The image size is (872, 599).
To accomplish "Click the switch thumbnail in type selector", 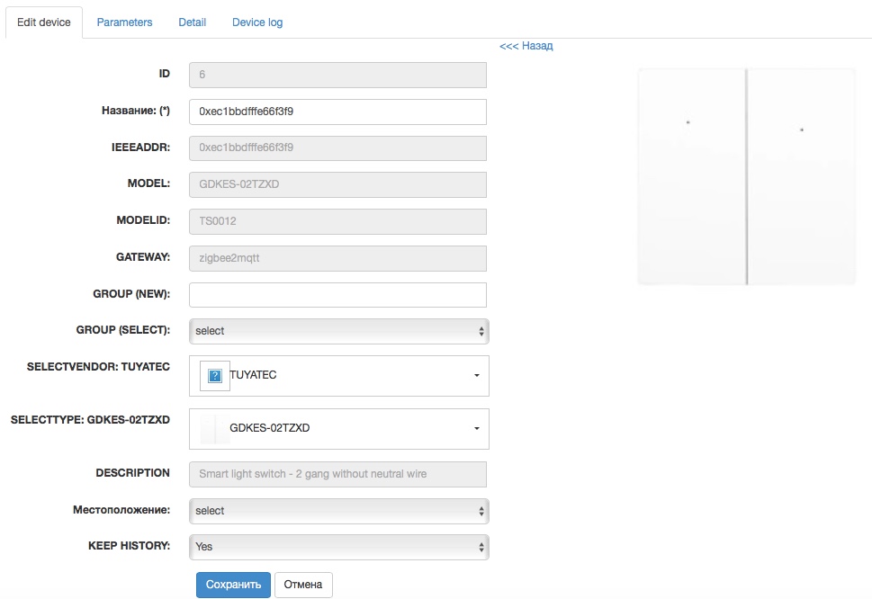I will click(215, 429).
